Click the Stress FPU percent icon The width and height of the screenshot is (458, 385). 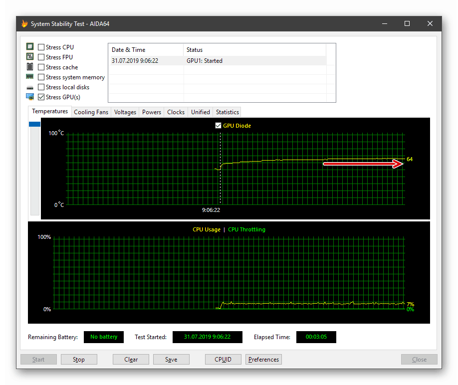pos(30,56)
